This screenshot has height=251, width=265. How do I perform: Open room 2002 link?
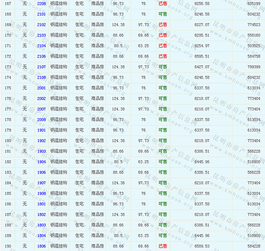coord(41,98)
